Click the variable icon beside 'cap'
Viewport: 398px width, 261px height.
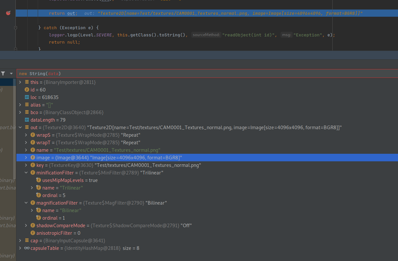[27, 241]
